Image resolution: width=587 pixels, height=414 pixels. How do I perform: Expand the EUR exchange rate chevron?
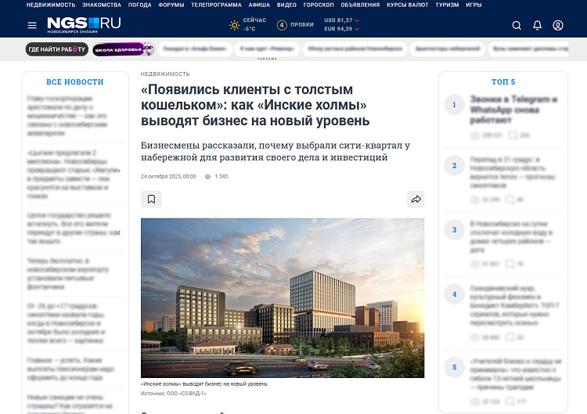click(358, 30)
